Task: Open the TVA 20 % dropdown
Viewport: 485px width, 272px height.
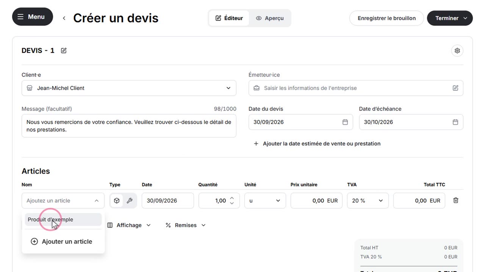Action: (x=368, y=201)
